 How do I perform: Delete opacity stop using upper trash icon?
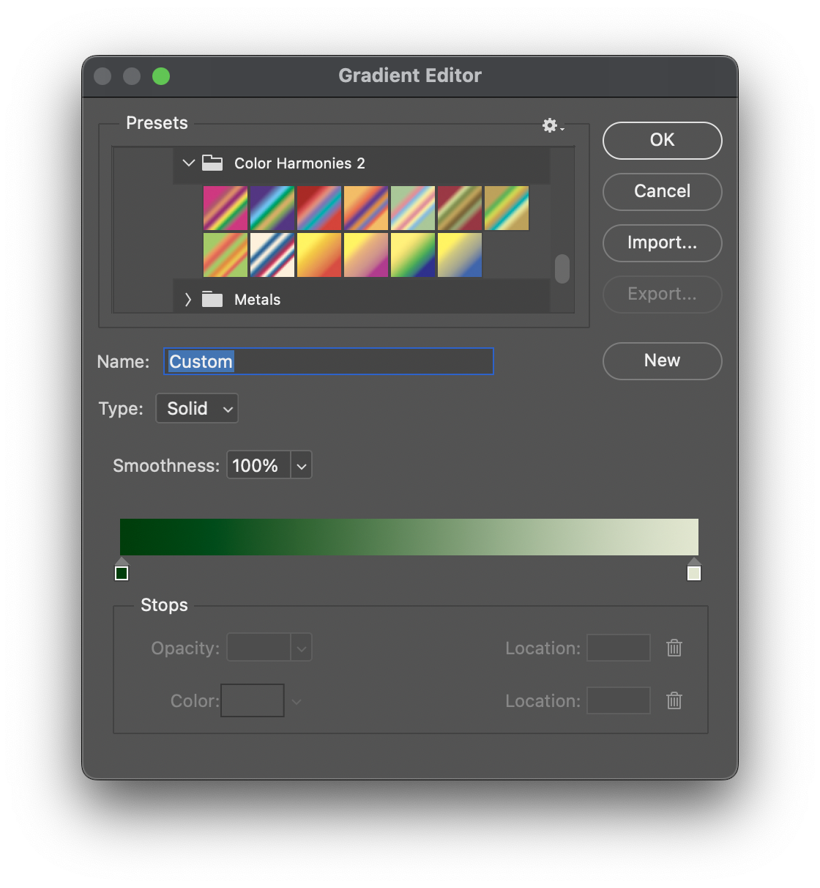[674, 648]
